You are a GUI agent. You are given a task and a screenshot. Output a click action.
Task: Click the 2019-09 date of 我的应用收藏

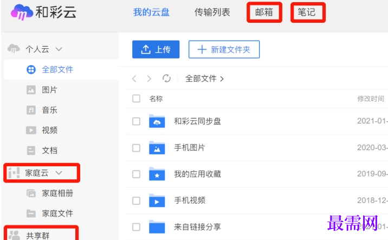coord(372,174)
